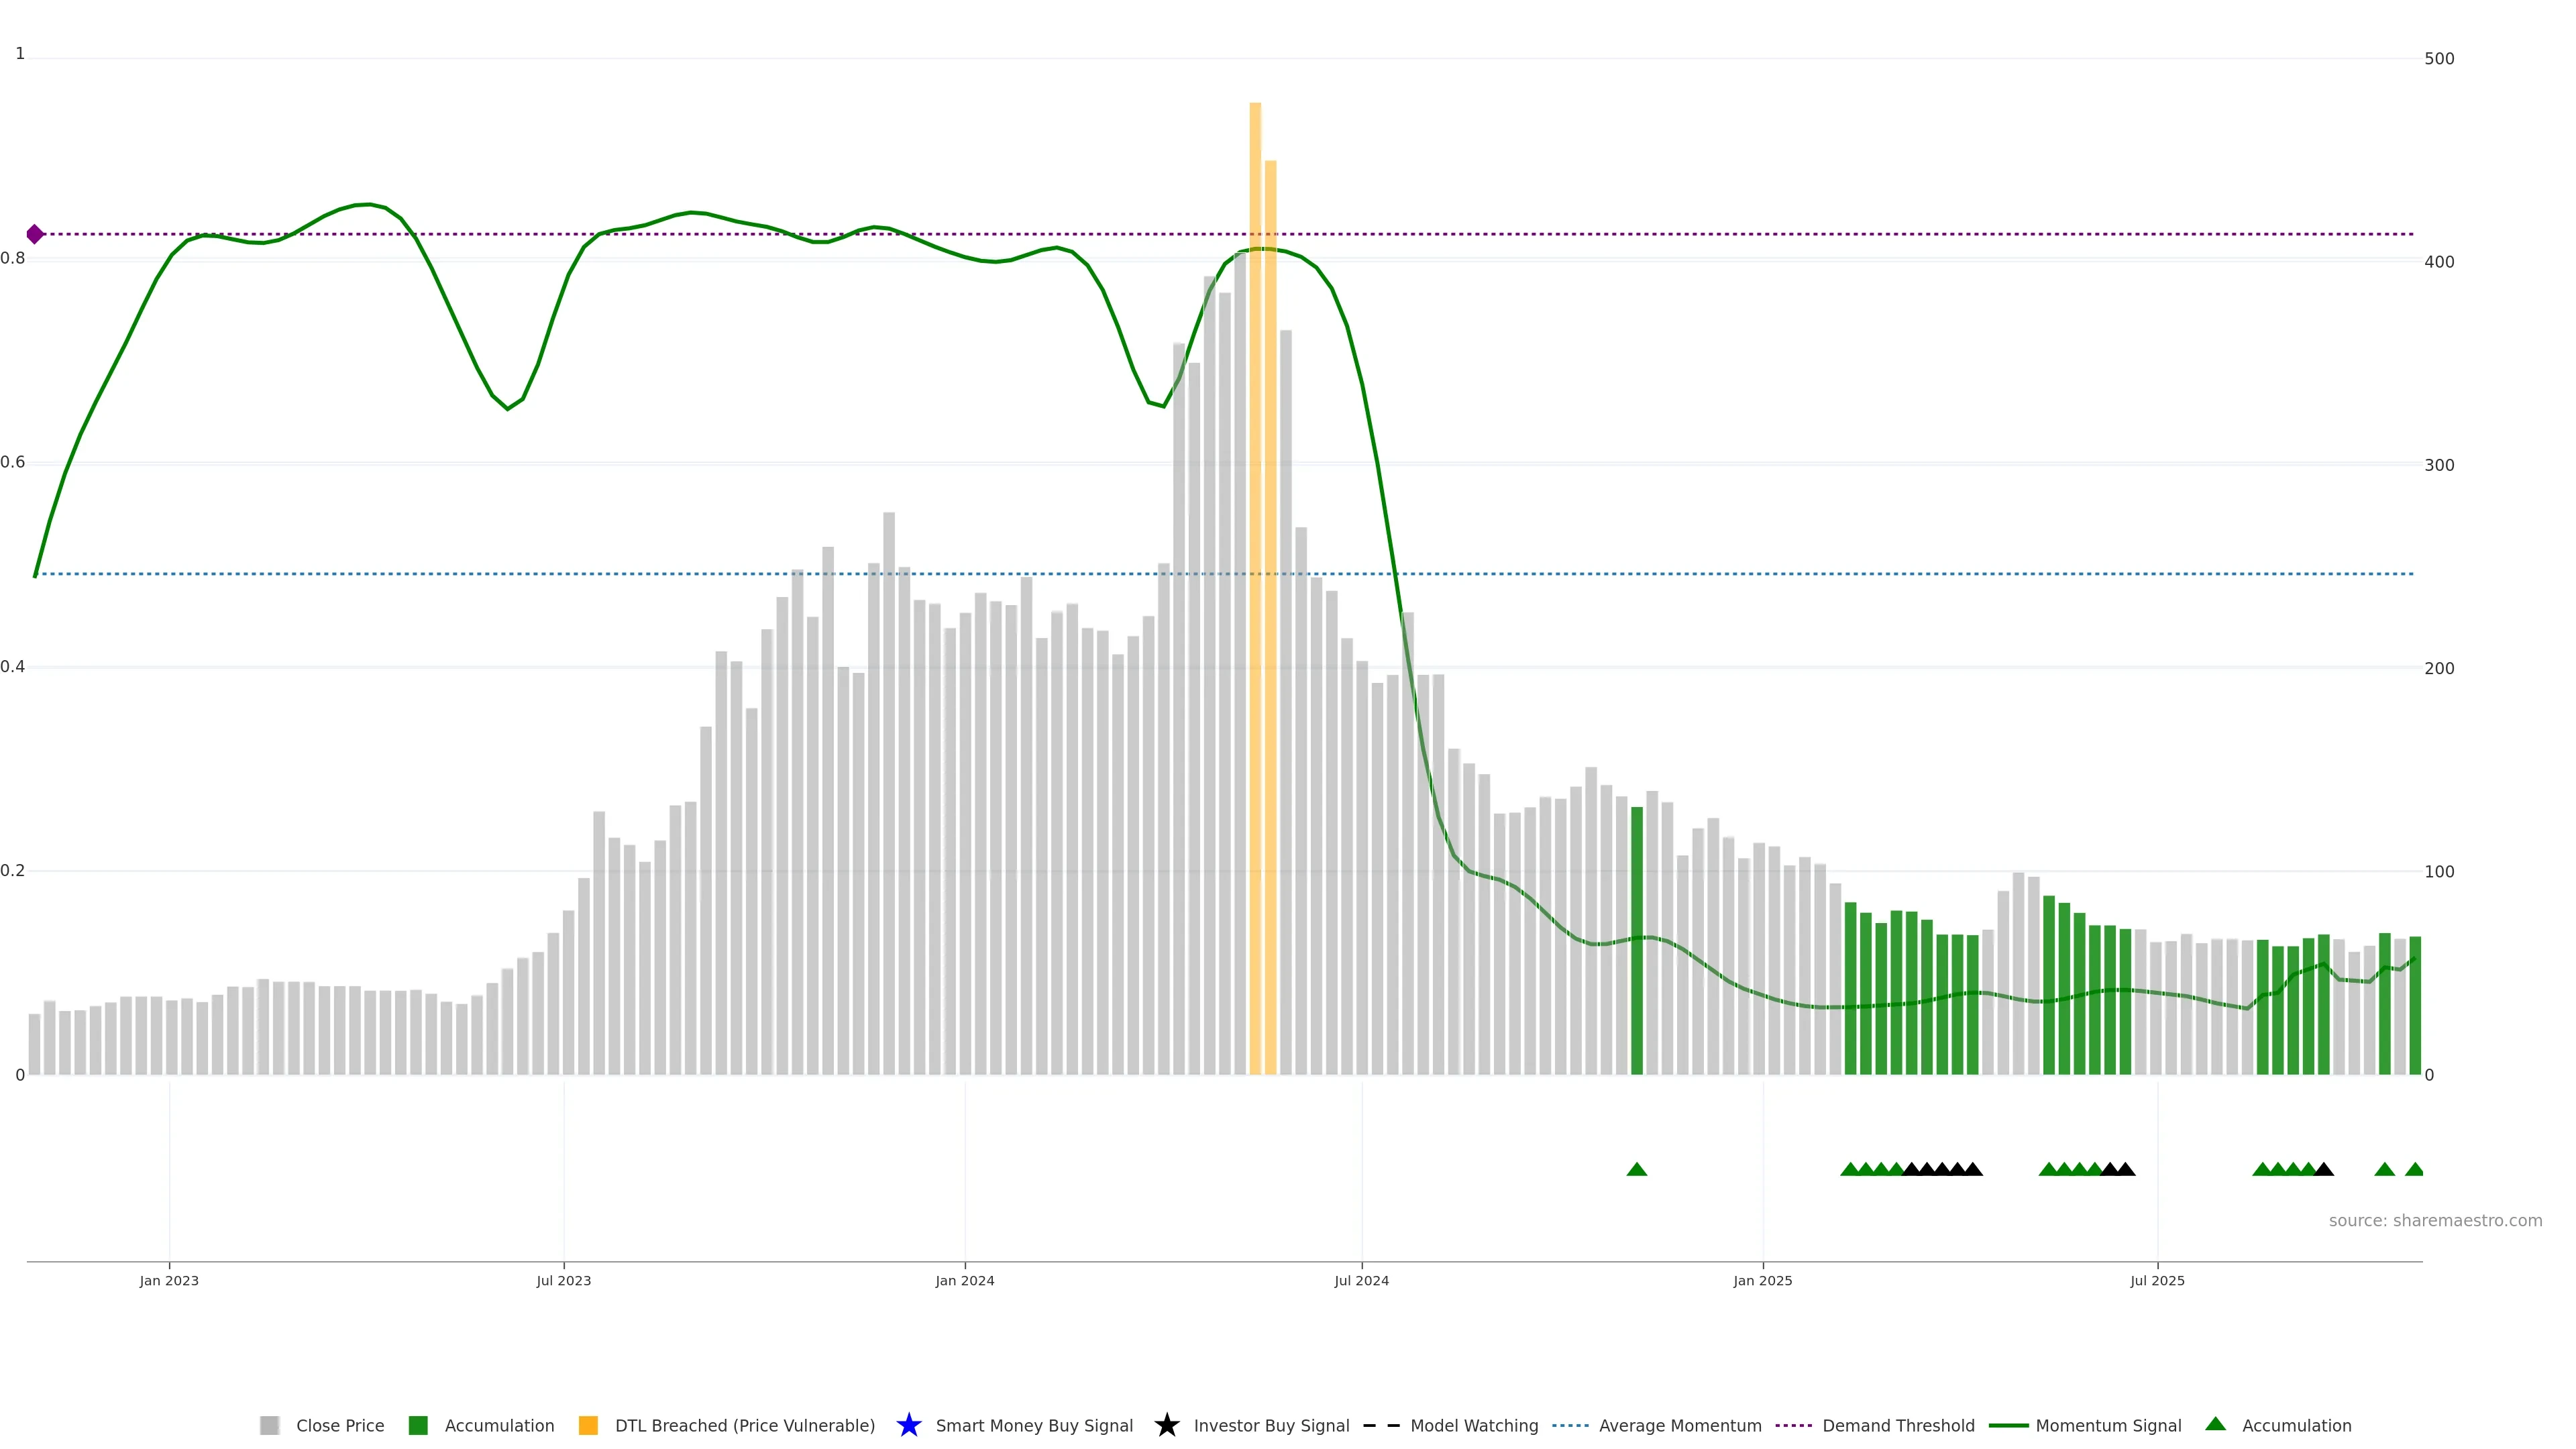Click the Jan 2025 axis label

click(1762, 1280)
